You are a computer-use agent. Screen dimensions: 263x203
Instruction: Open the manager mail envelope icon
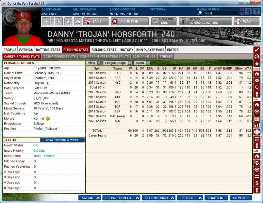coord(257,81)
